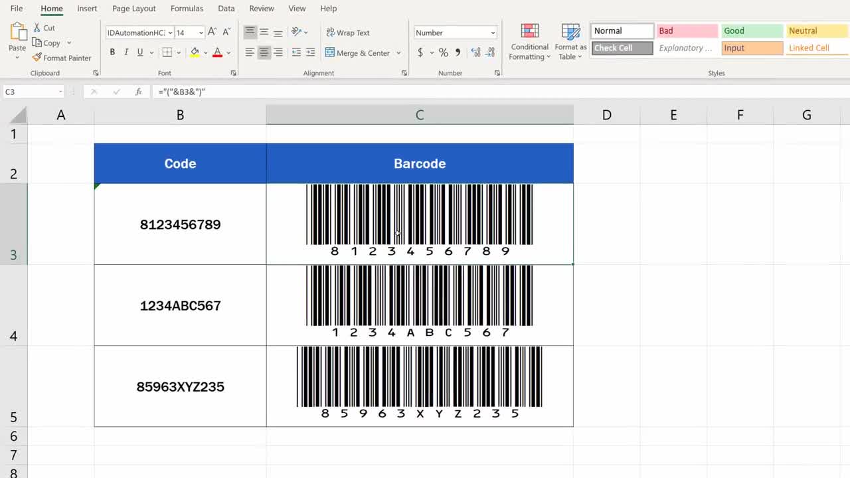Expand the Fill Color palette arrow

(x=205, y=52)
